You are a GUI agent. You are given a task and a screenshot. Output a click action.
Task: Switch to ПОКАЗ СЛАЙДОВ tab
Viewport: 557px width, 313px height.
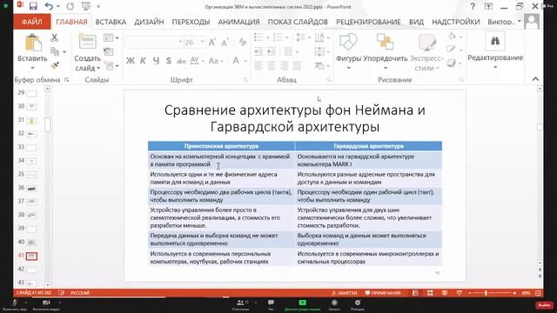pyautogui.click(x=298, y=22)
